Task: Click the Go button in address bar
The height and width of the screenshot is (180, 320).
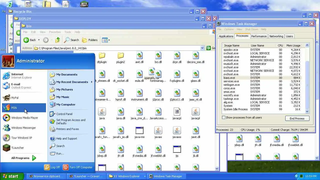Action: pos(210,48)
